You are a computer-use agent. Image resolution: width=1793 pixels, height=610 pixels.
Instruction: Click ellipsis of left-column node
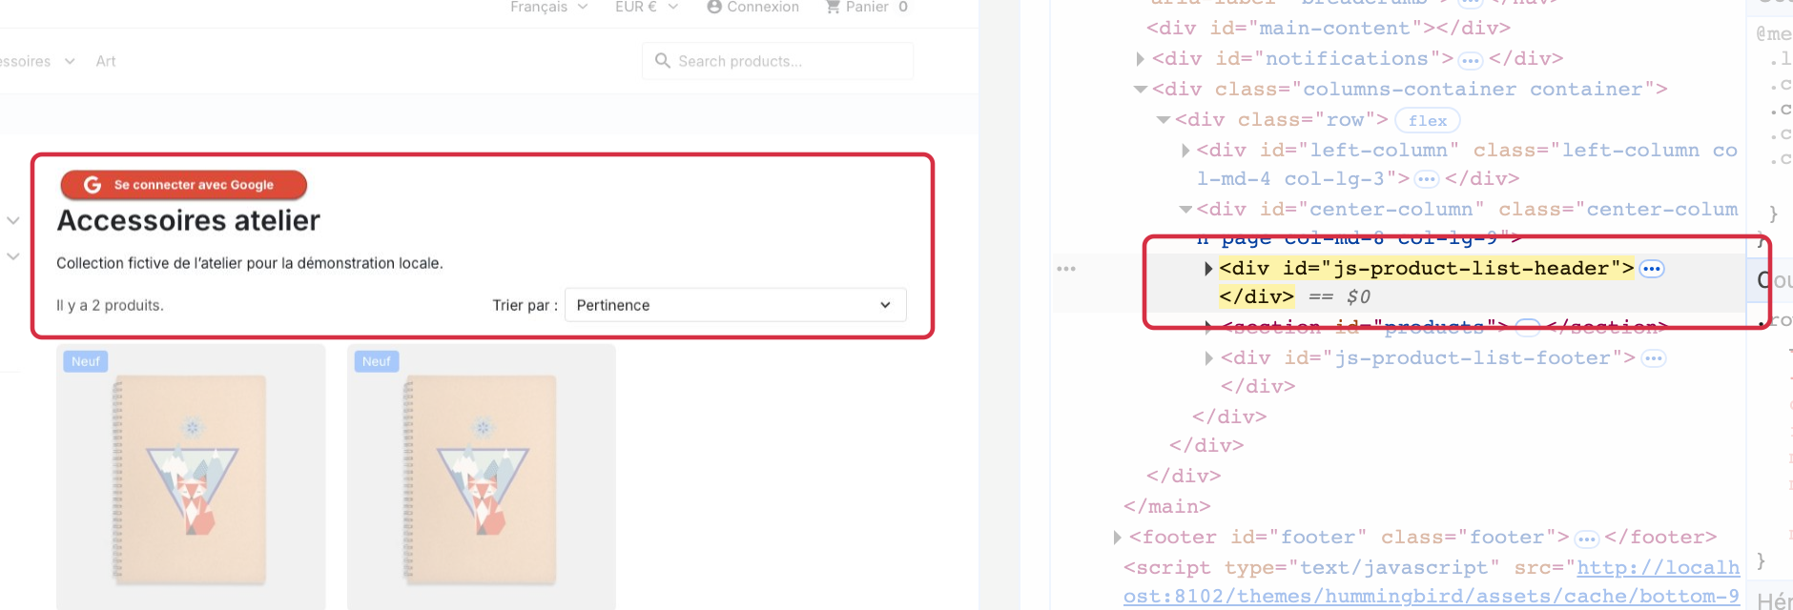click(1427, 179)
